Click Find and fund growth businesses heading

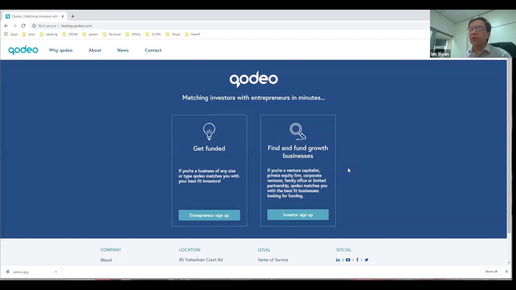pos(298,152)
